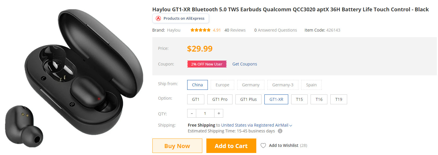Click the AliExpress logo badge icon
Viewport: 438px width, 155px height.
[158, 18]
